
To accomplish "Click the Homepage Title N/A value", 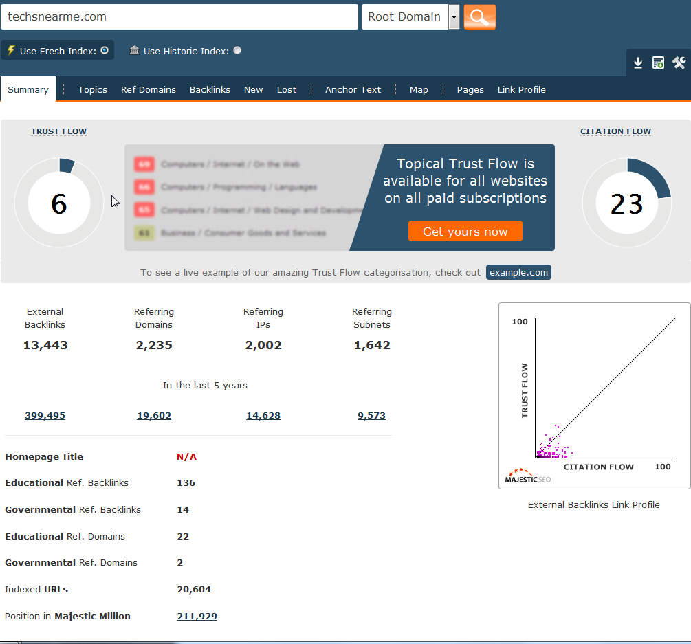I will pyautogui.click(x=186, y=457).
